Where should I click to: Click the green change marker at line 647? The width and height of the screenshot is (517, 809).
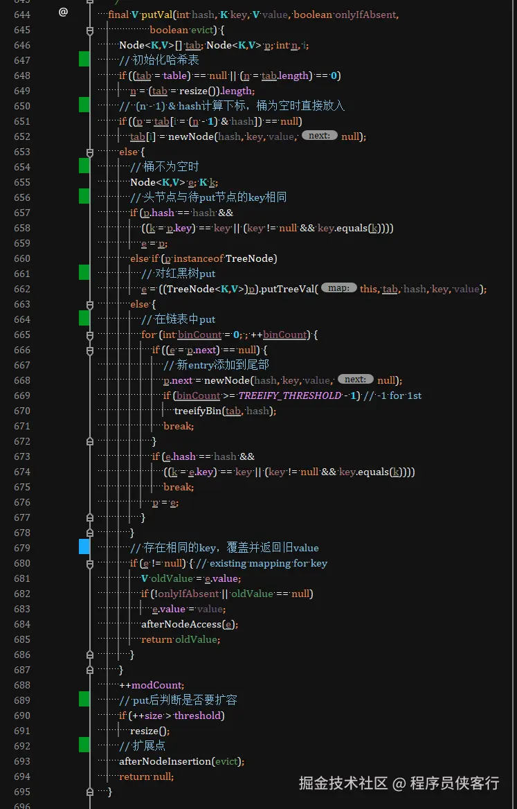click(84, 60)
